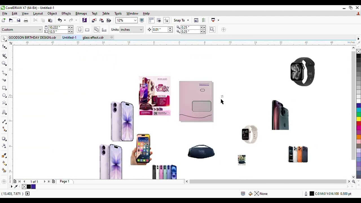This screenshot has width=361, height=203.
Task: Set landscape page orientation
Action: [87, 30]
